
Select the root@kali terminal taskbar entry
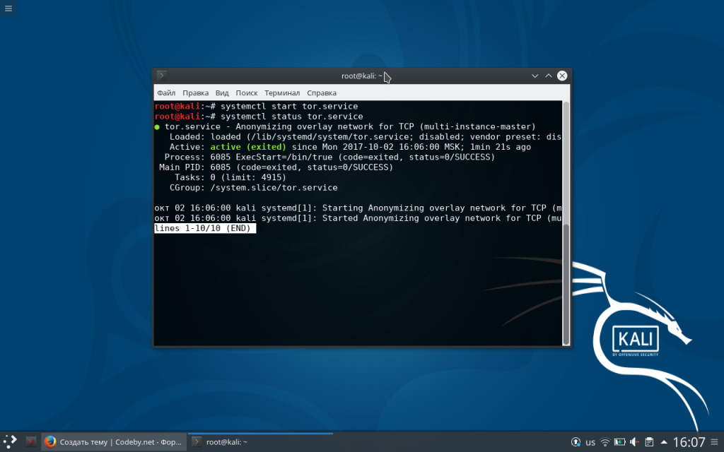(260, 442)
